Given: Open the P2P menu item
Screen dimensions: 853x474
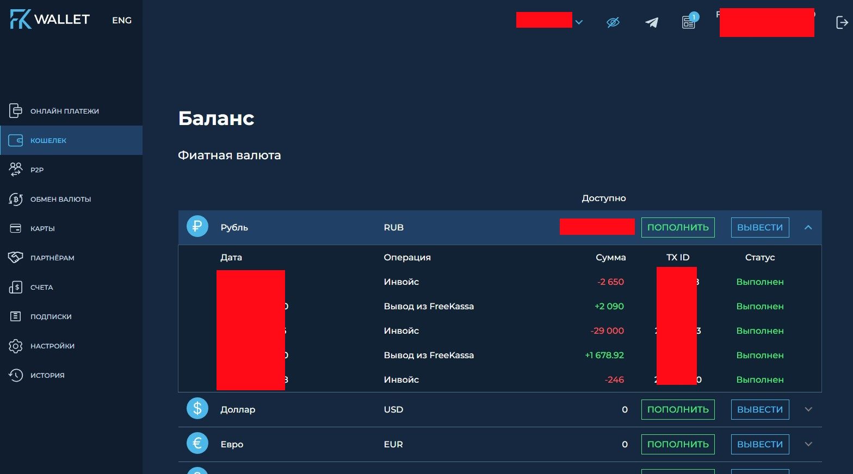Looking at the screenshot, I should (x=37, y=170).
